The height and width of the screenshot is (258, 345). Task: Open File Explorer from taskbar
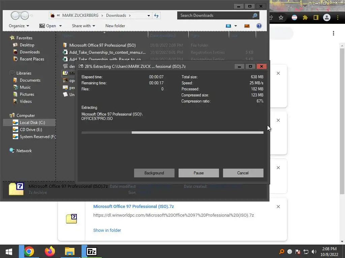tap(70, 251)
